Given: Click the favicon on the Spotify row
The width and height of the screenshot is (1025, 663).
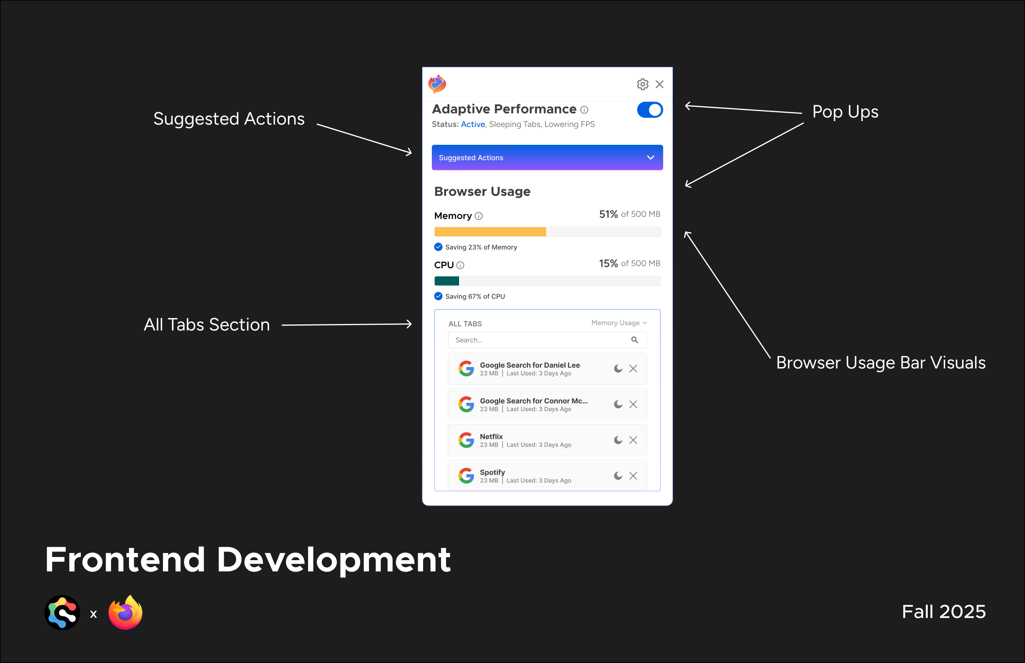Looking at the screenshot, I should click(466, 476).
